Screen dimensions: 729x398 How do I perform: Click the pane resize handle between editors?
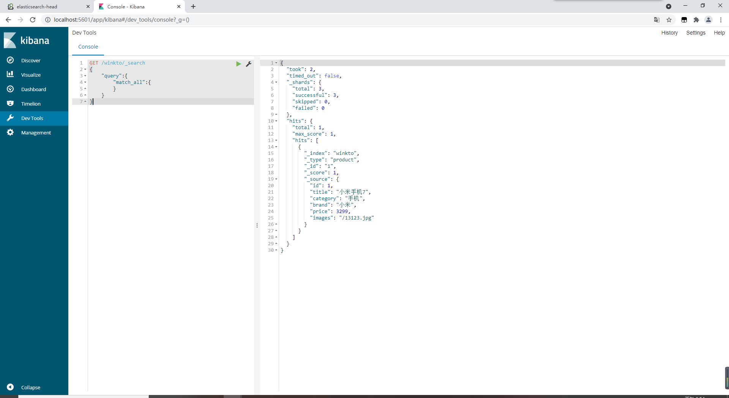pyautogui.click(x=257, y=225)
